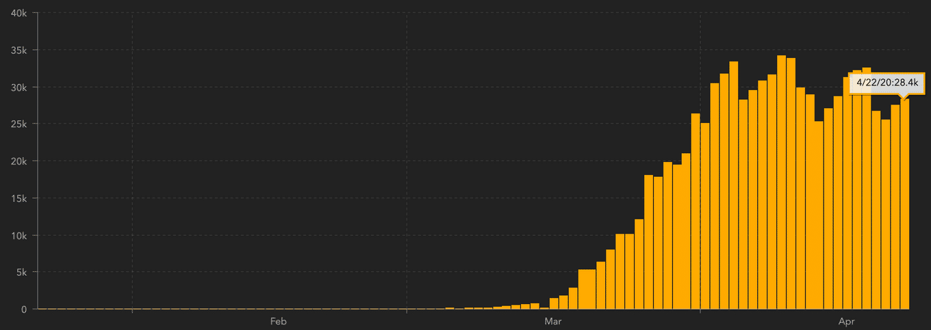Click the last bar on the right
931x330 pixels.
click(x=905, y=205)
